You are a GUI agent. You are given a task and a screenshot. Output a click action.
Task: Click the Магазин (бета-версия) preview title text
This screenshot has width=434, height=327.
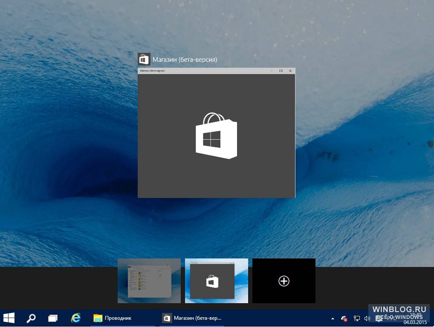pos(185,60)
